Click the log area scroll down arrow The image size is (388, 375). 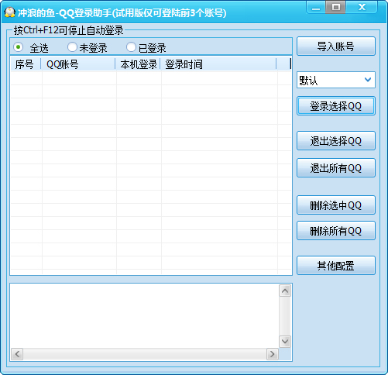pos(285,342)
